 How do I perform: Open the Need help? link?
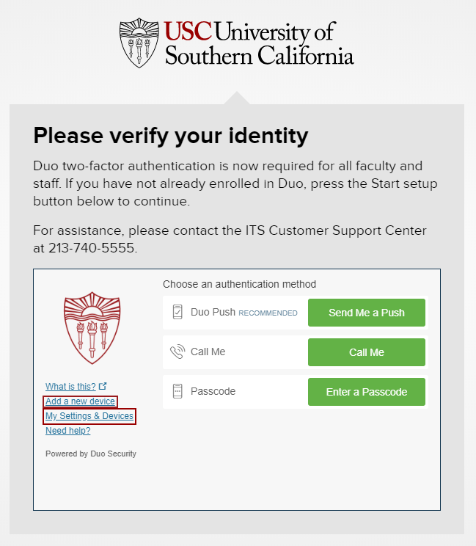pos(67,431)
